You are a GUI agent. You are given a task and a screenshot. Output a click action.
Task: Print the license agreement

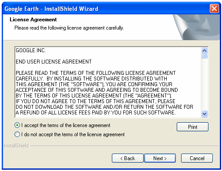[x=192, y=127]
